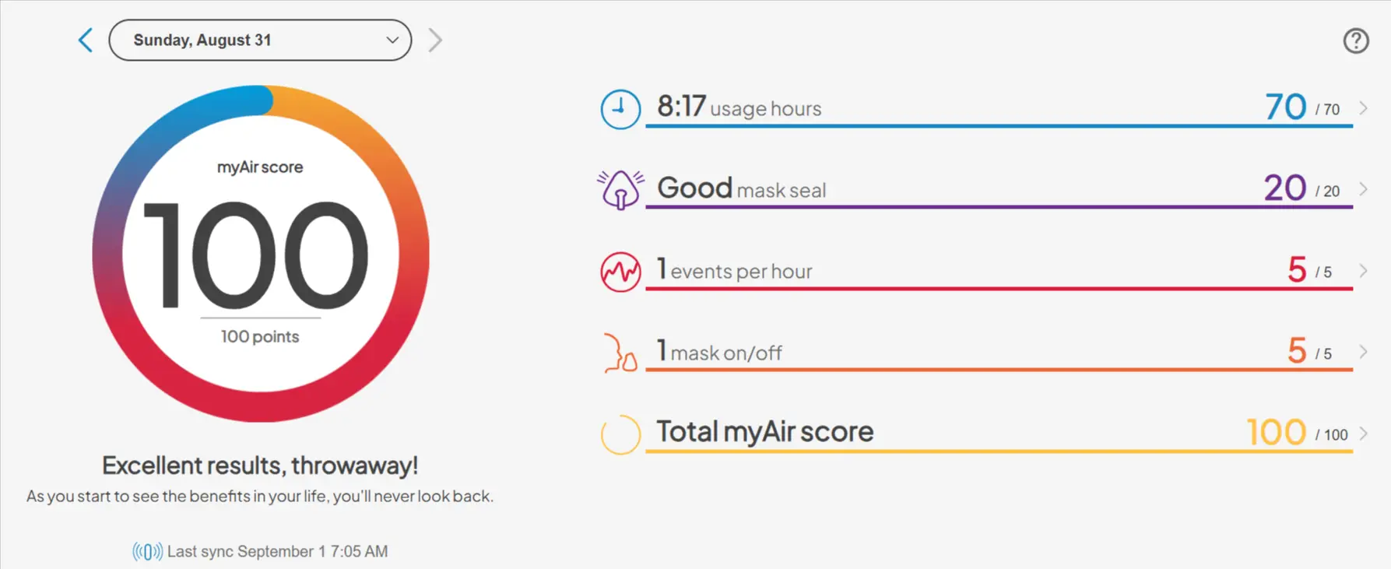Go to the previous day arrow
Image resolution: width=1391 pixels, height=569 pixels.
[86, 40]
